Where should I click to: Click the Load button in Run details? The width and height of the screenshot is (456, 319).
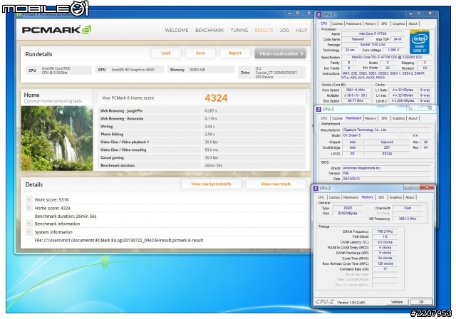[x=166, y=53]
